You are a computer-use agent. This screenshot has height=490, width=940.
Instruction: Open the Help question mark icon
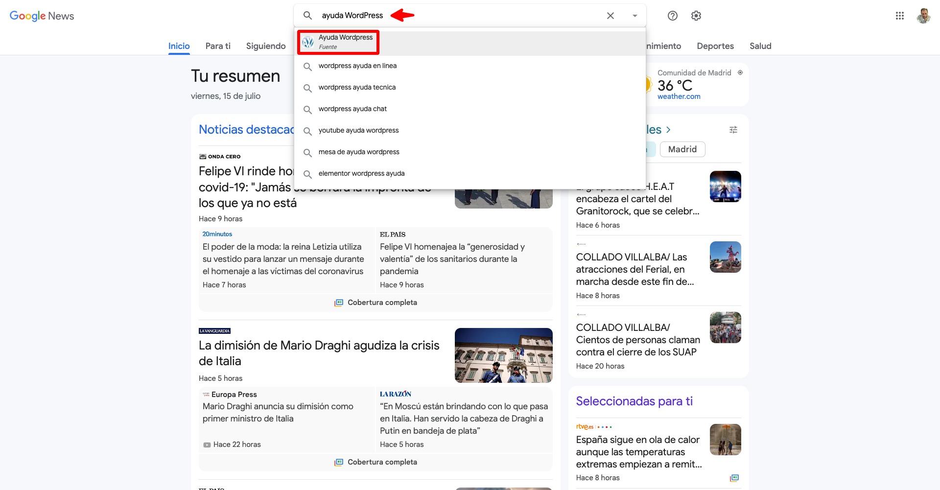[x=673, y=16]
